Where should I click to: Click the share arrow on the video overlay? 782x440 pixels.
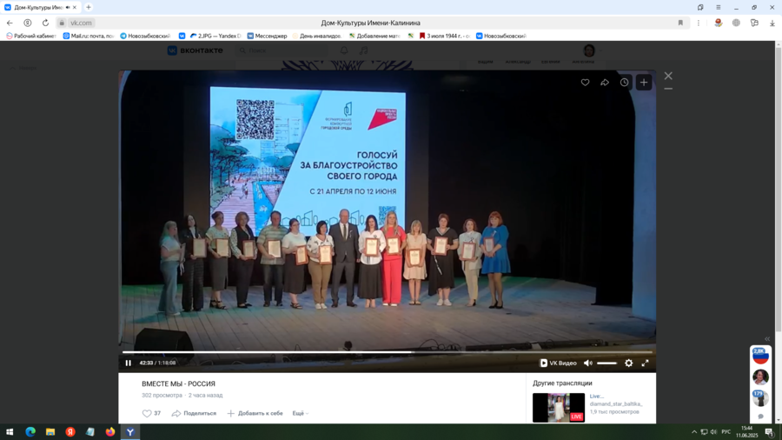(x=605, y=83)
